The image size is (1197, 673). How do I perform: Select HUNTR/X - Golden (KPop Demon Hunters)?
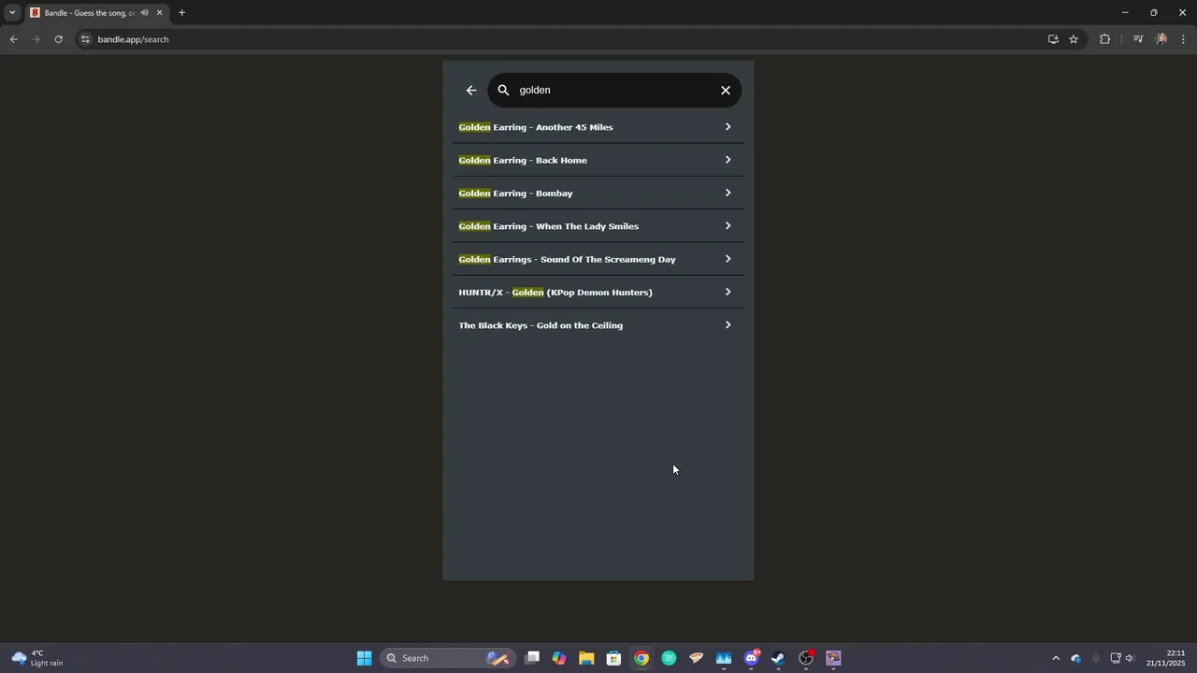[x=598, y=293]
